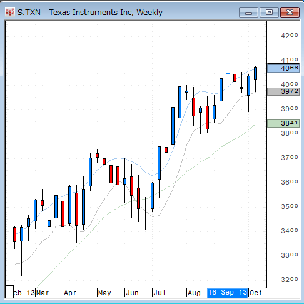Click the 3800 price axis label
The image size is (304, 304).
coord(290,133)
